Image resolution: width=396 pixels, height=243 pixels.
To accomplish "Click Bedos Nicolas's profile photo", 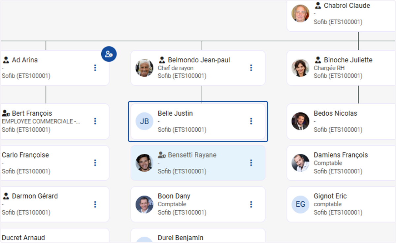I will pos(300,121).
